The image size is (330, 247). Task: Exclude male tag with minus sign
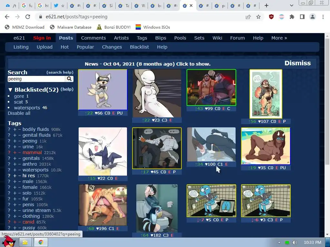pyautogui.click(x=20, y=182)
